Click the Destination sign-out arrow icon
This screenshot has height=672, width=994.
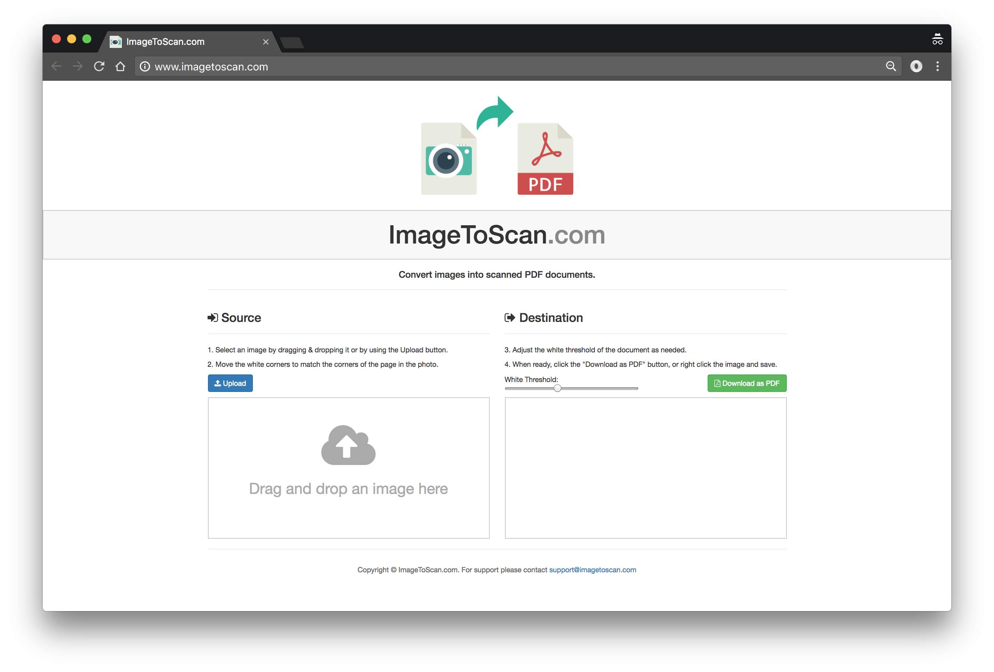click(510, 318)
